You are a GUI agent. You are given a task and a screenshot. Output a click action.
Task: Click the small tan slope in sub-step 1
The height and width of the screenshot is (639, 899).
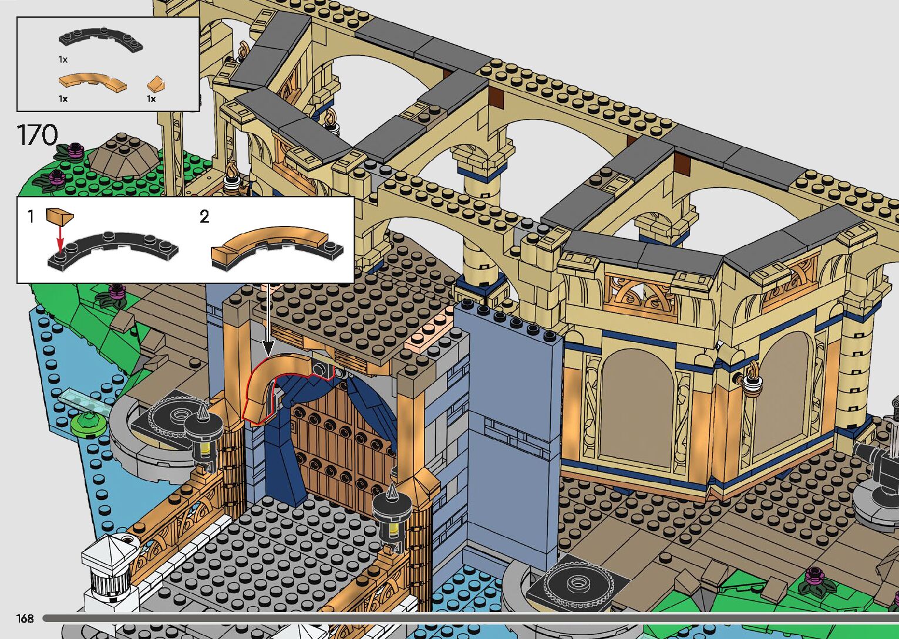60,217
